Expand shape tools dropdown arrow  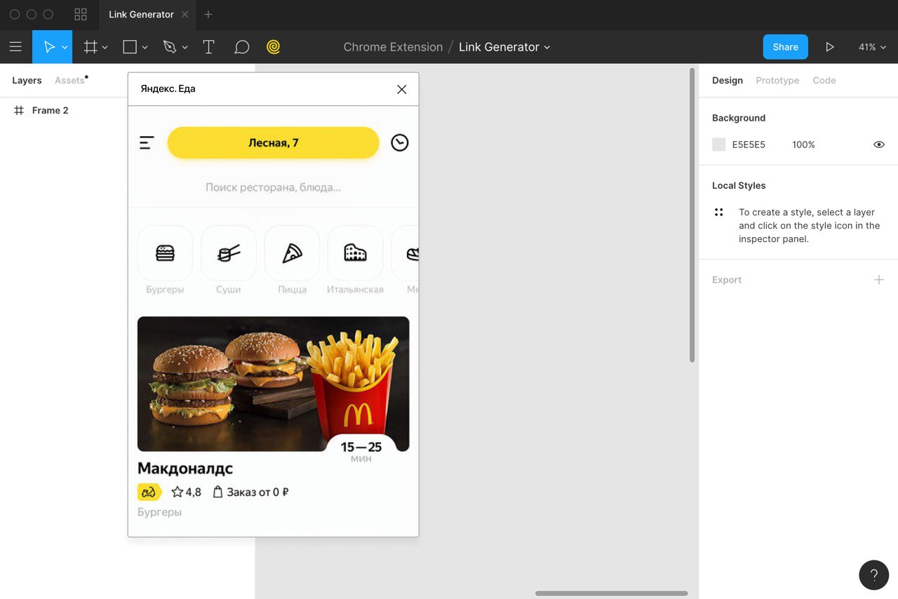pyautogui.click(x=145, y=48)
